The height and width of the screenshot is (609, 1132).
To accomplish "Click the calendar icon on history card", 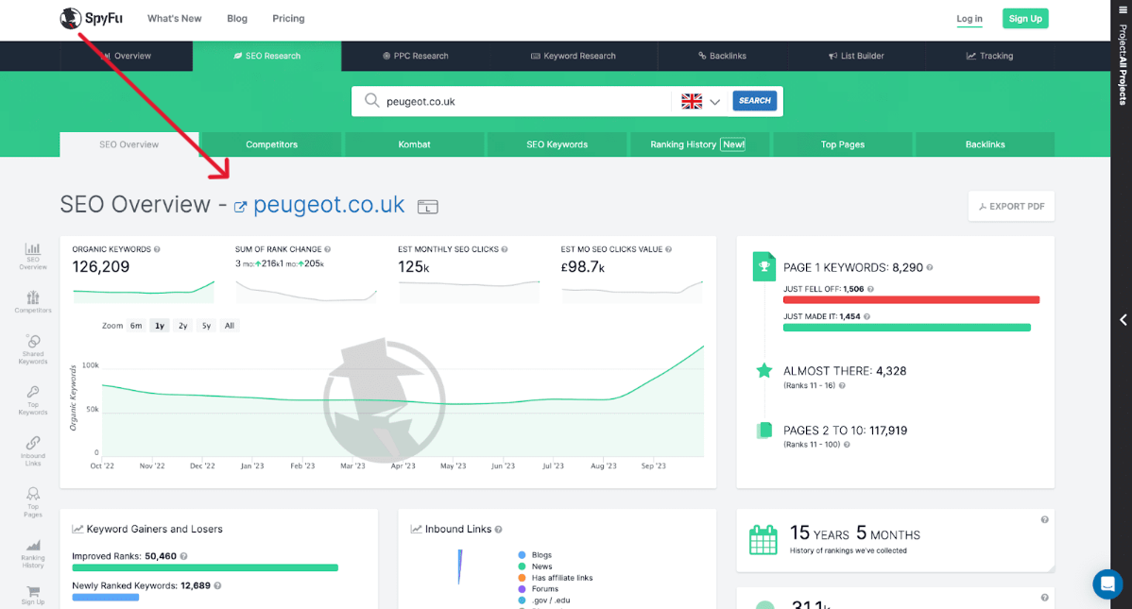I will 763,540.
